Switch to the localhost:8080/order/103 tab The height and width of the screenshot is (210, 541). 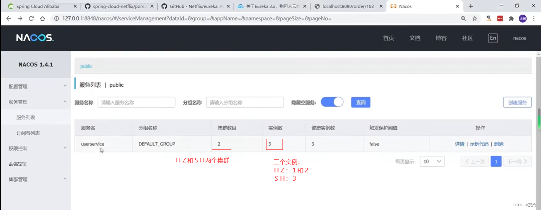tap(348, 6)
